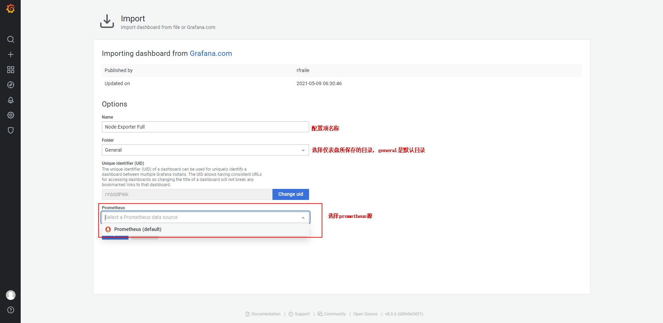Click 'Import dashboard from file or Grafana.com' subtitle
The height and width of the screenshot is (323, 663).
tap(168, 27)
